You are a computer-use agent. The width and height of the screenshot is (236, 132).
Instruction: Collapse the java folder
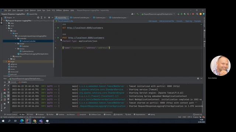point(11,33)
